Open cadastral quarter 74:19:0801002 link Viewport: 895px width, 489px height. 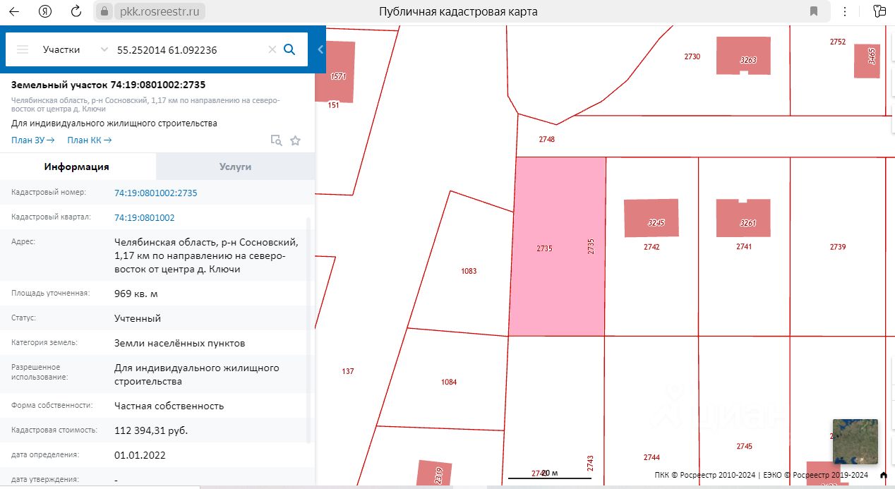click(x=145, y=217)
